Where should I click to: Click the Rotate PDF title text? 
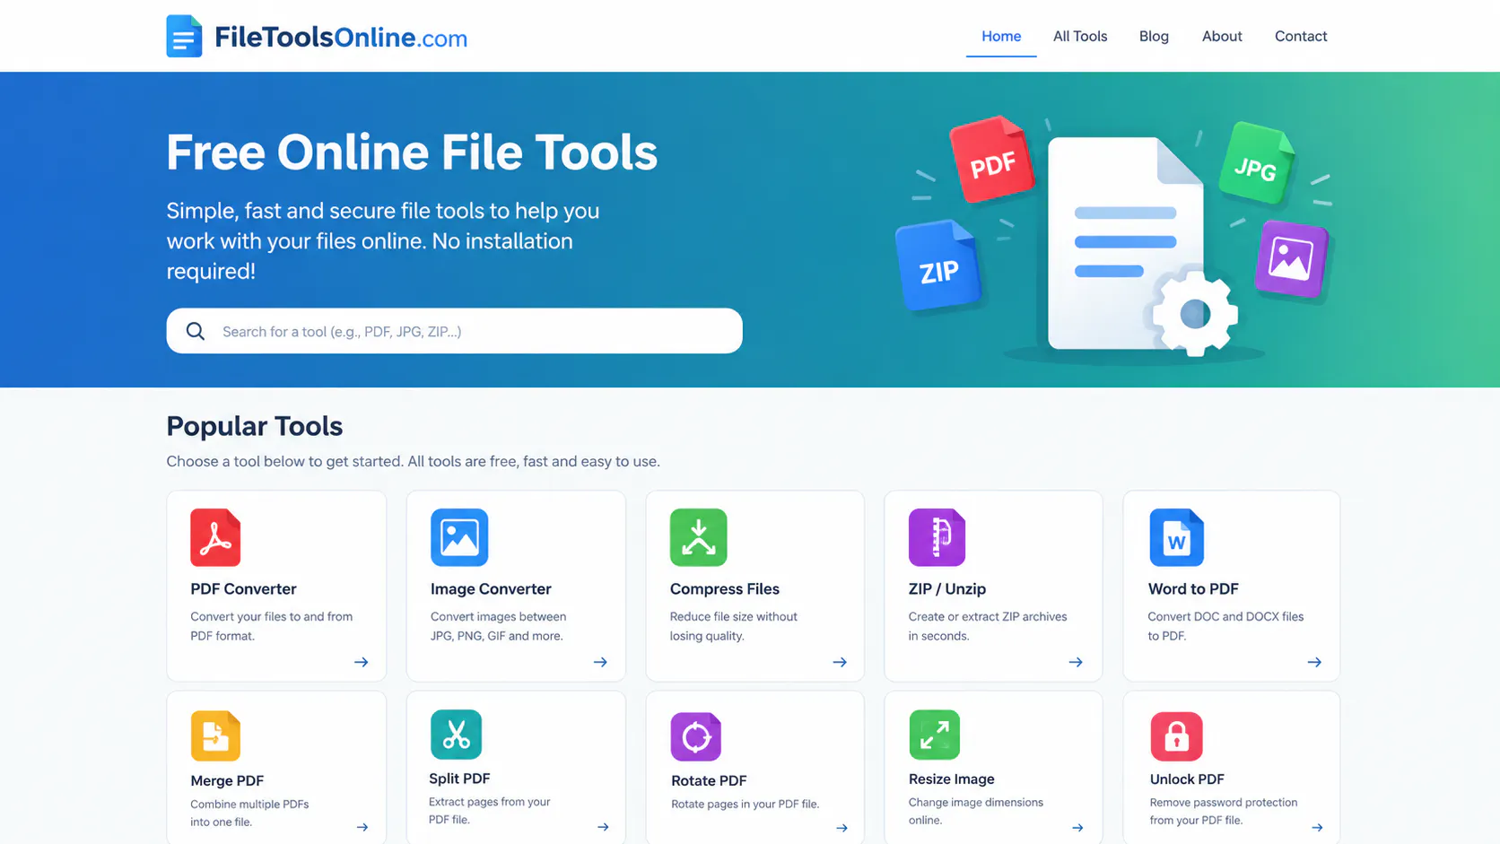point(709,781)
